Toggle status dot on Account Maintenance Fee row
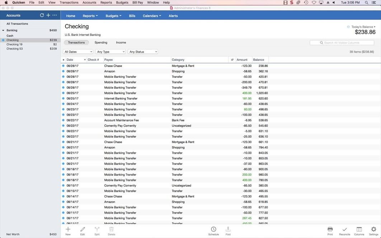 (x=64, y=120)
